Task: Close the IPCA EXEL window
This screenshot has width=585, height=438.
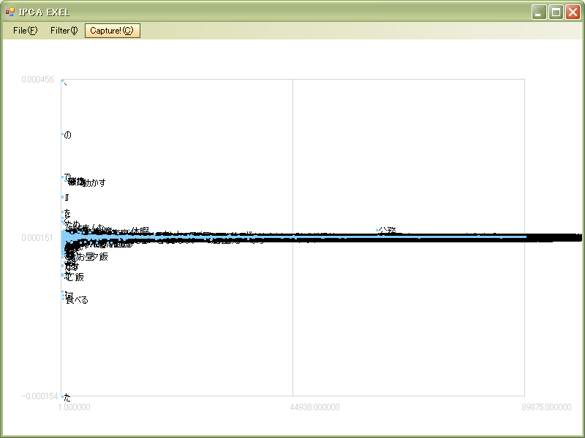Action: [x=573, y=12]
